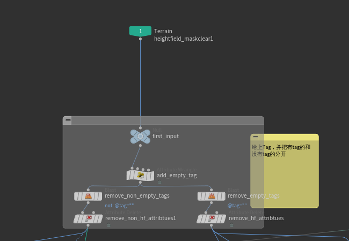Collapse the gray network box
349x241 pixels.
coord(68,120)
